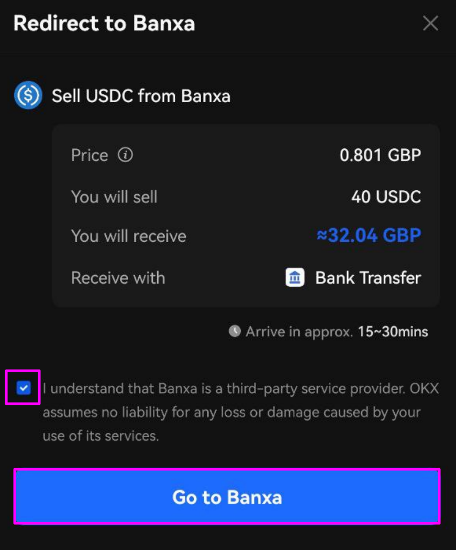
Task: Uncheck the third-party disclaimer checkbox
Action: pyautogui.click(x=24, y=388)
